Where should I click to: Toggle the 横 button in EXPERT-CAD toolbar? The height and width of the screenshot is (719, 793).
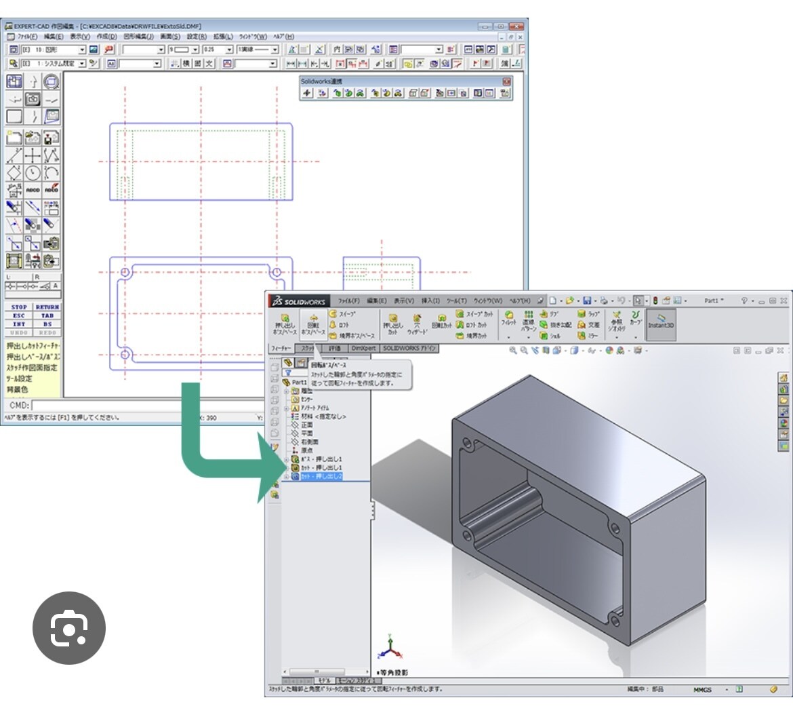click(186, 64)
